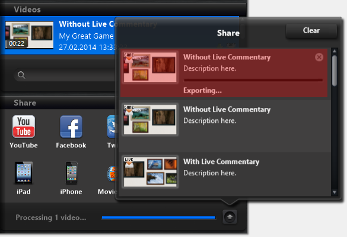This screenshot has height=237, width=347.
Task: Choose the iPhone export icon
Action: point(71,173)
